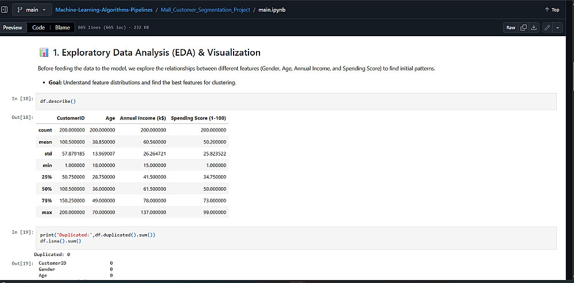Click the bar chart emoji in heading
The image size is (574, 283).
pos(44,53)
